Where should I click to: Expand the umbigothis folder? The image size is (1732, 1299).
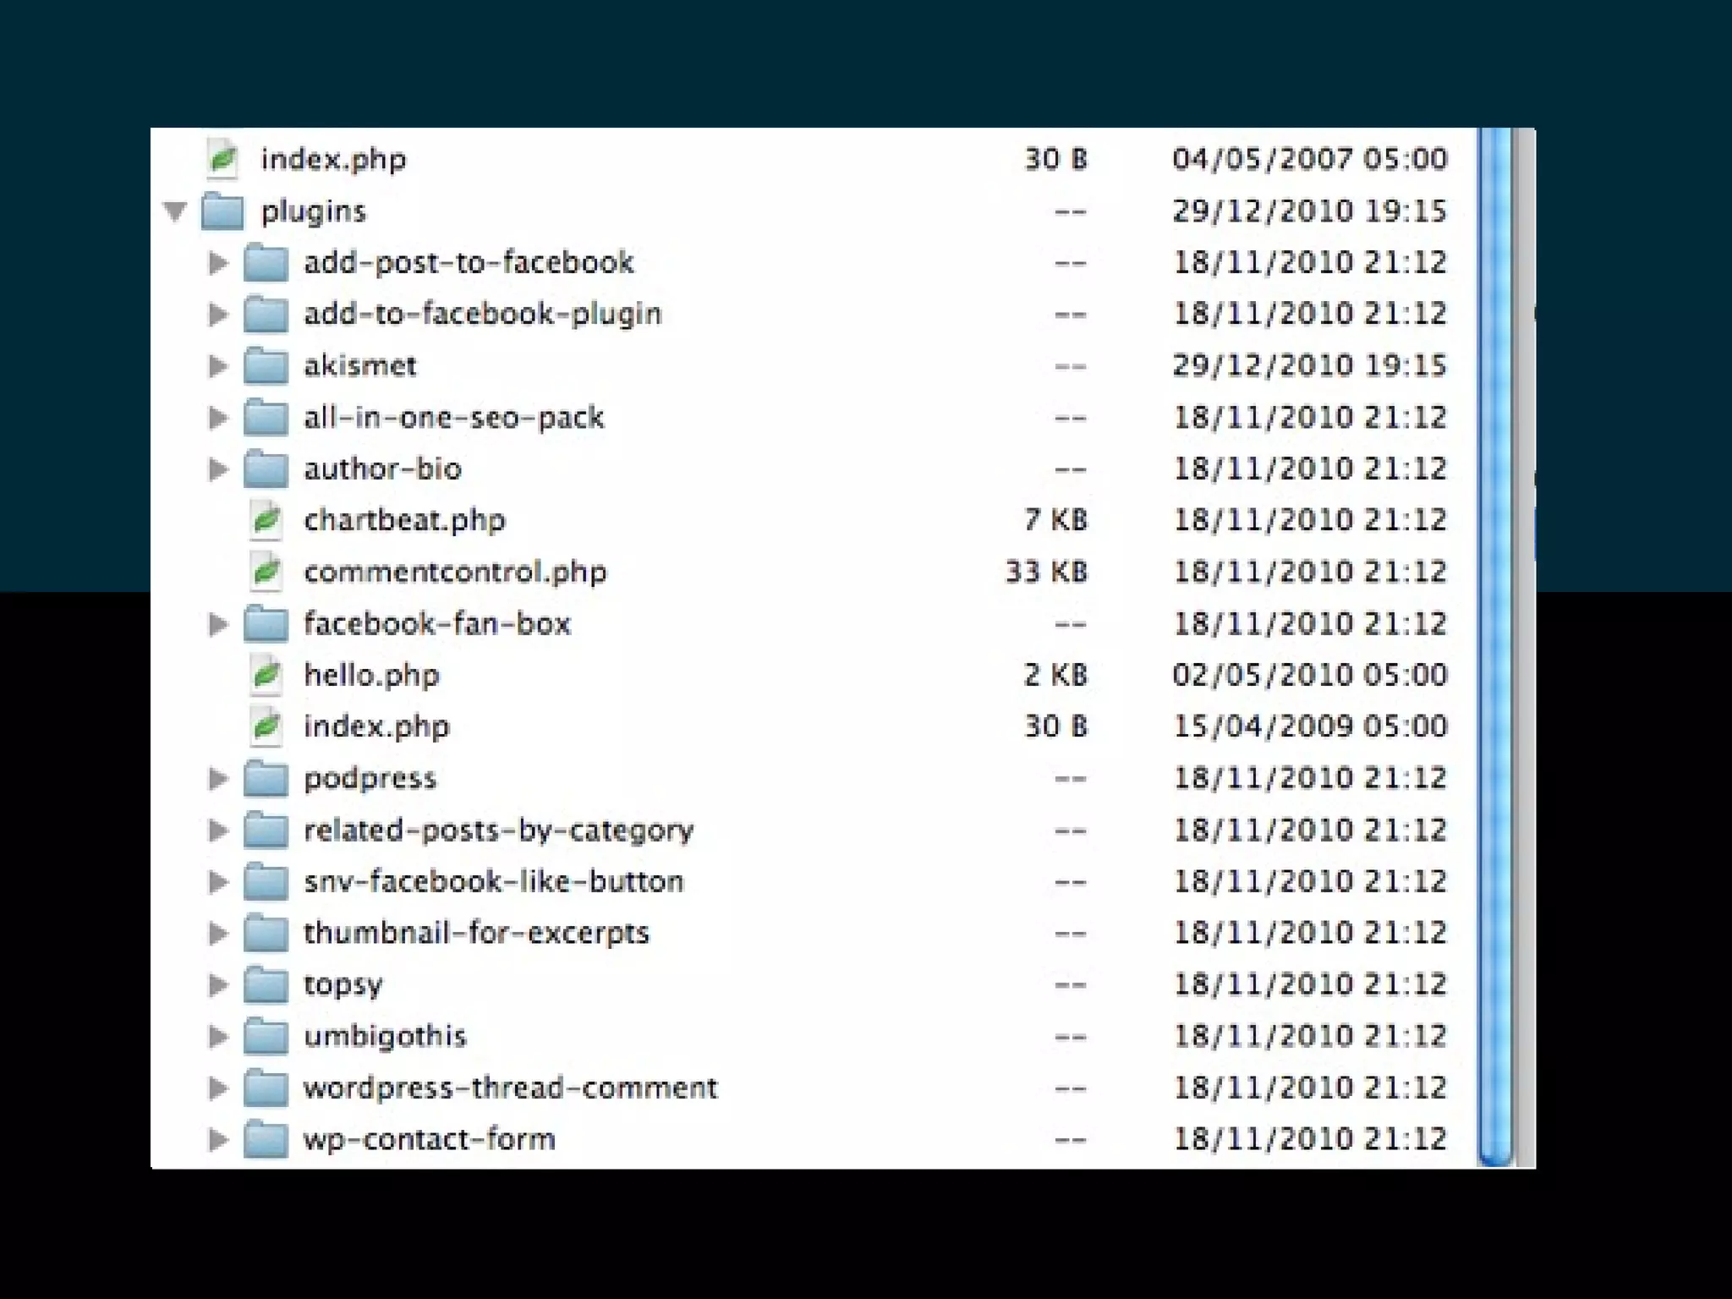218,1036
